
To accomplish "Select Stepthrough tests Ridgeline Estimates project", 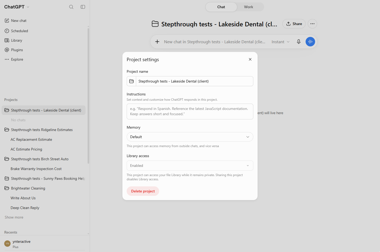I will pos(44,130).
